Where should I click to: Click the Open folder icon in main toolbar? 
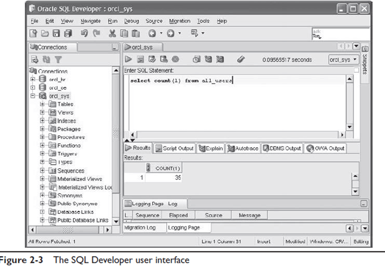pyautogui.click(x=45, y=33)
